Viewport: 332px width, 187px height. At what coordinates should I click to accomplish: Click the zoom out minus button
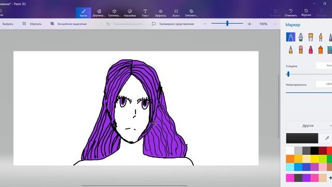tap(205, 24)
